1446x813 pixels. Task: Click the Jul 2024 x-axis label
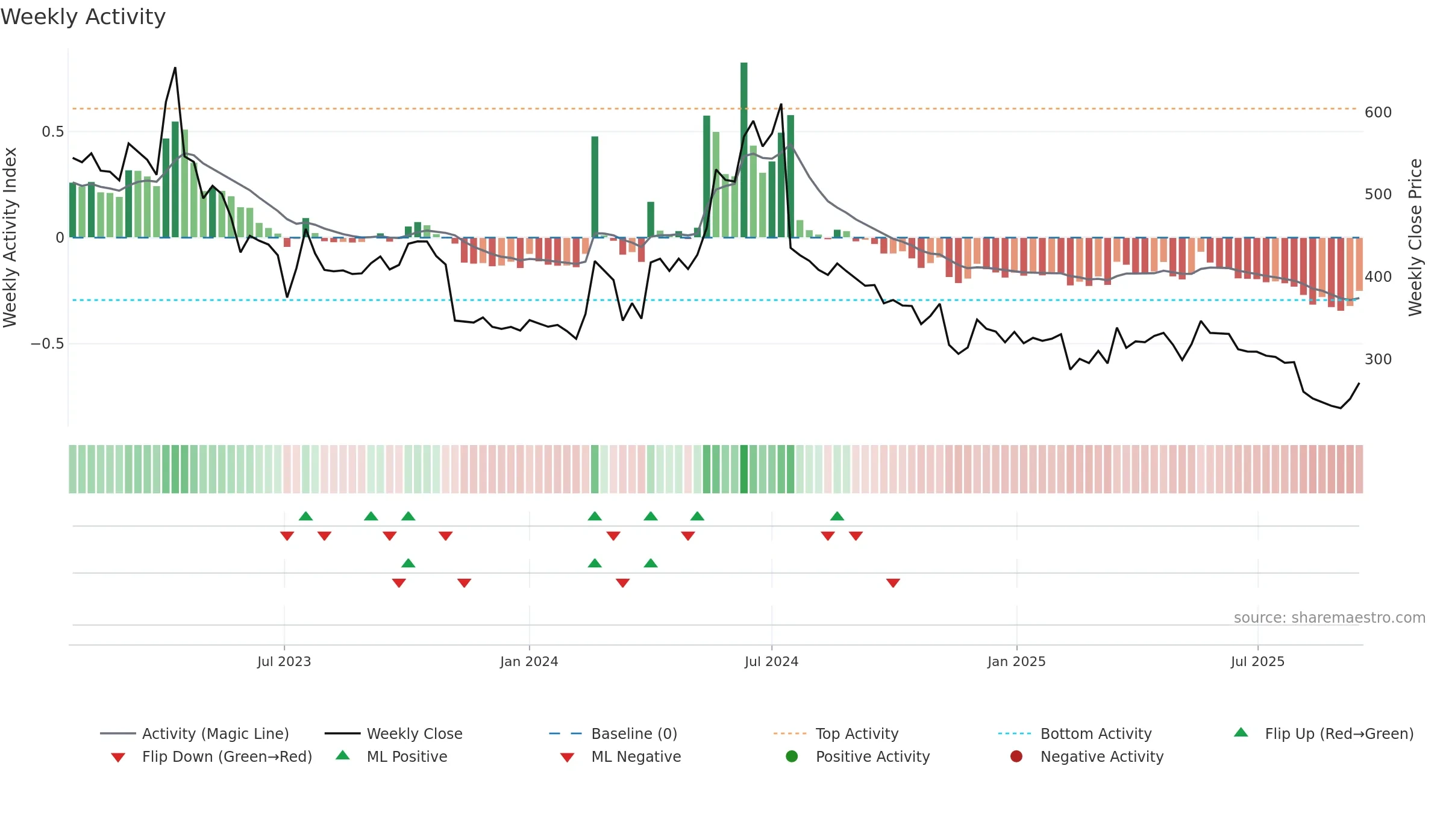pos(772,661)
